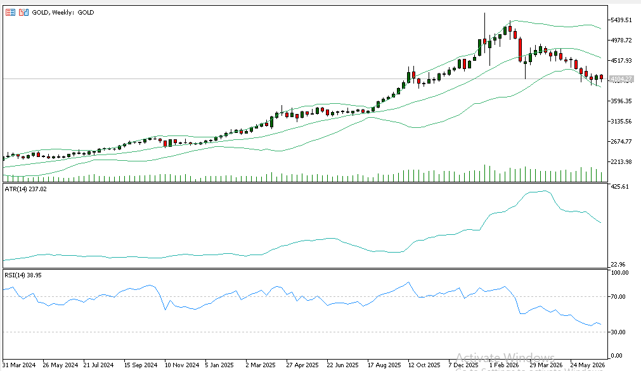The height and width of the screenshot is (371, 641).
Task: Click the 12 Oct 2025 date label
Action: (x=424, y=365)
